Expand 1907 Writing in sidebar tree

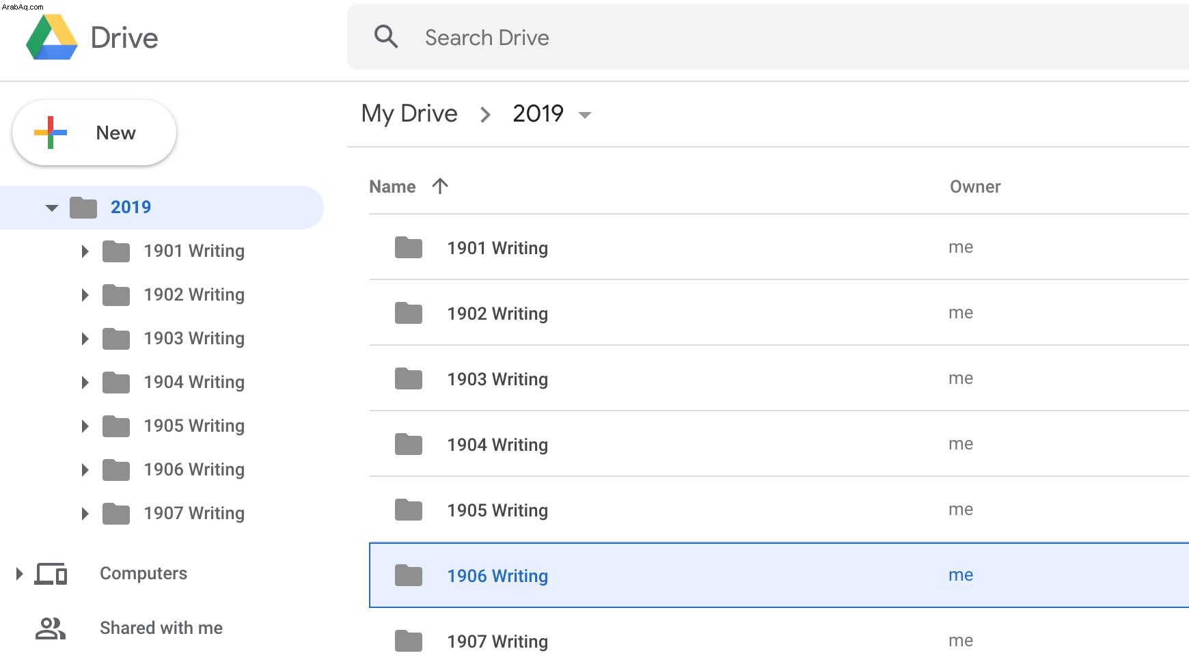coord(85,514)
